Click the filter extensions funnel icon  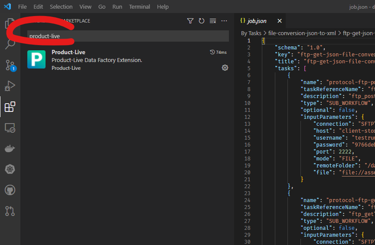[190, 21]
